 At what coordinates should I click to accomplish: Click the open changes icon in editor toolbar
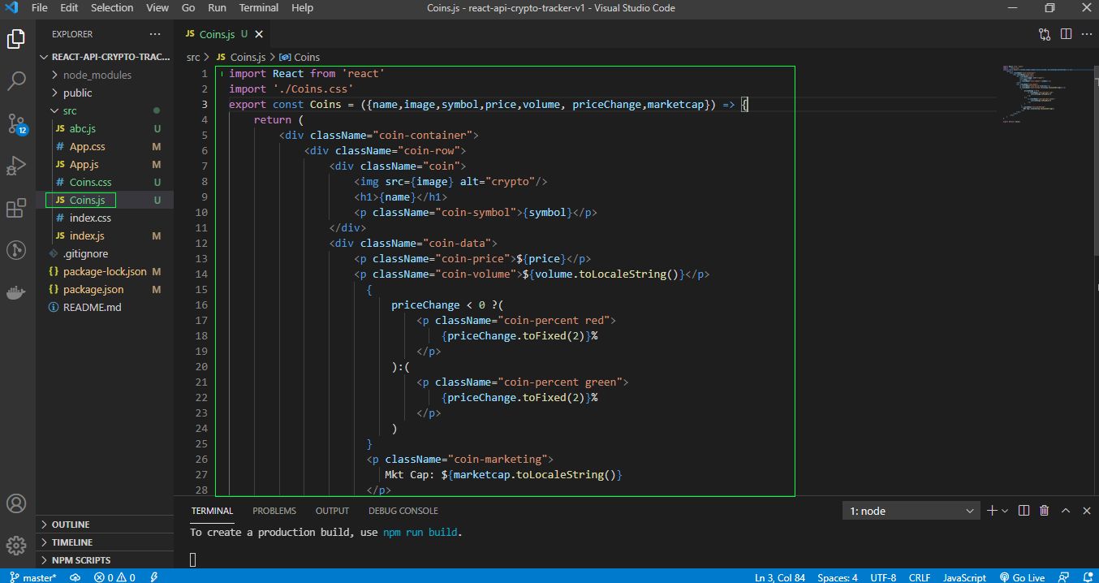pos(1045,34)
